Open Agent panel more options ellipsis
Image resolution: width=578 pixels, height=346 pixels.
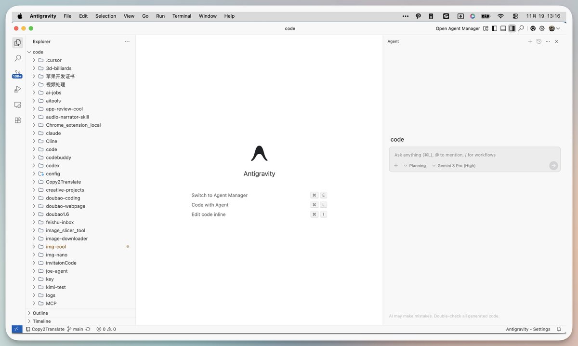tap(548, 41)
